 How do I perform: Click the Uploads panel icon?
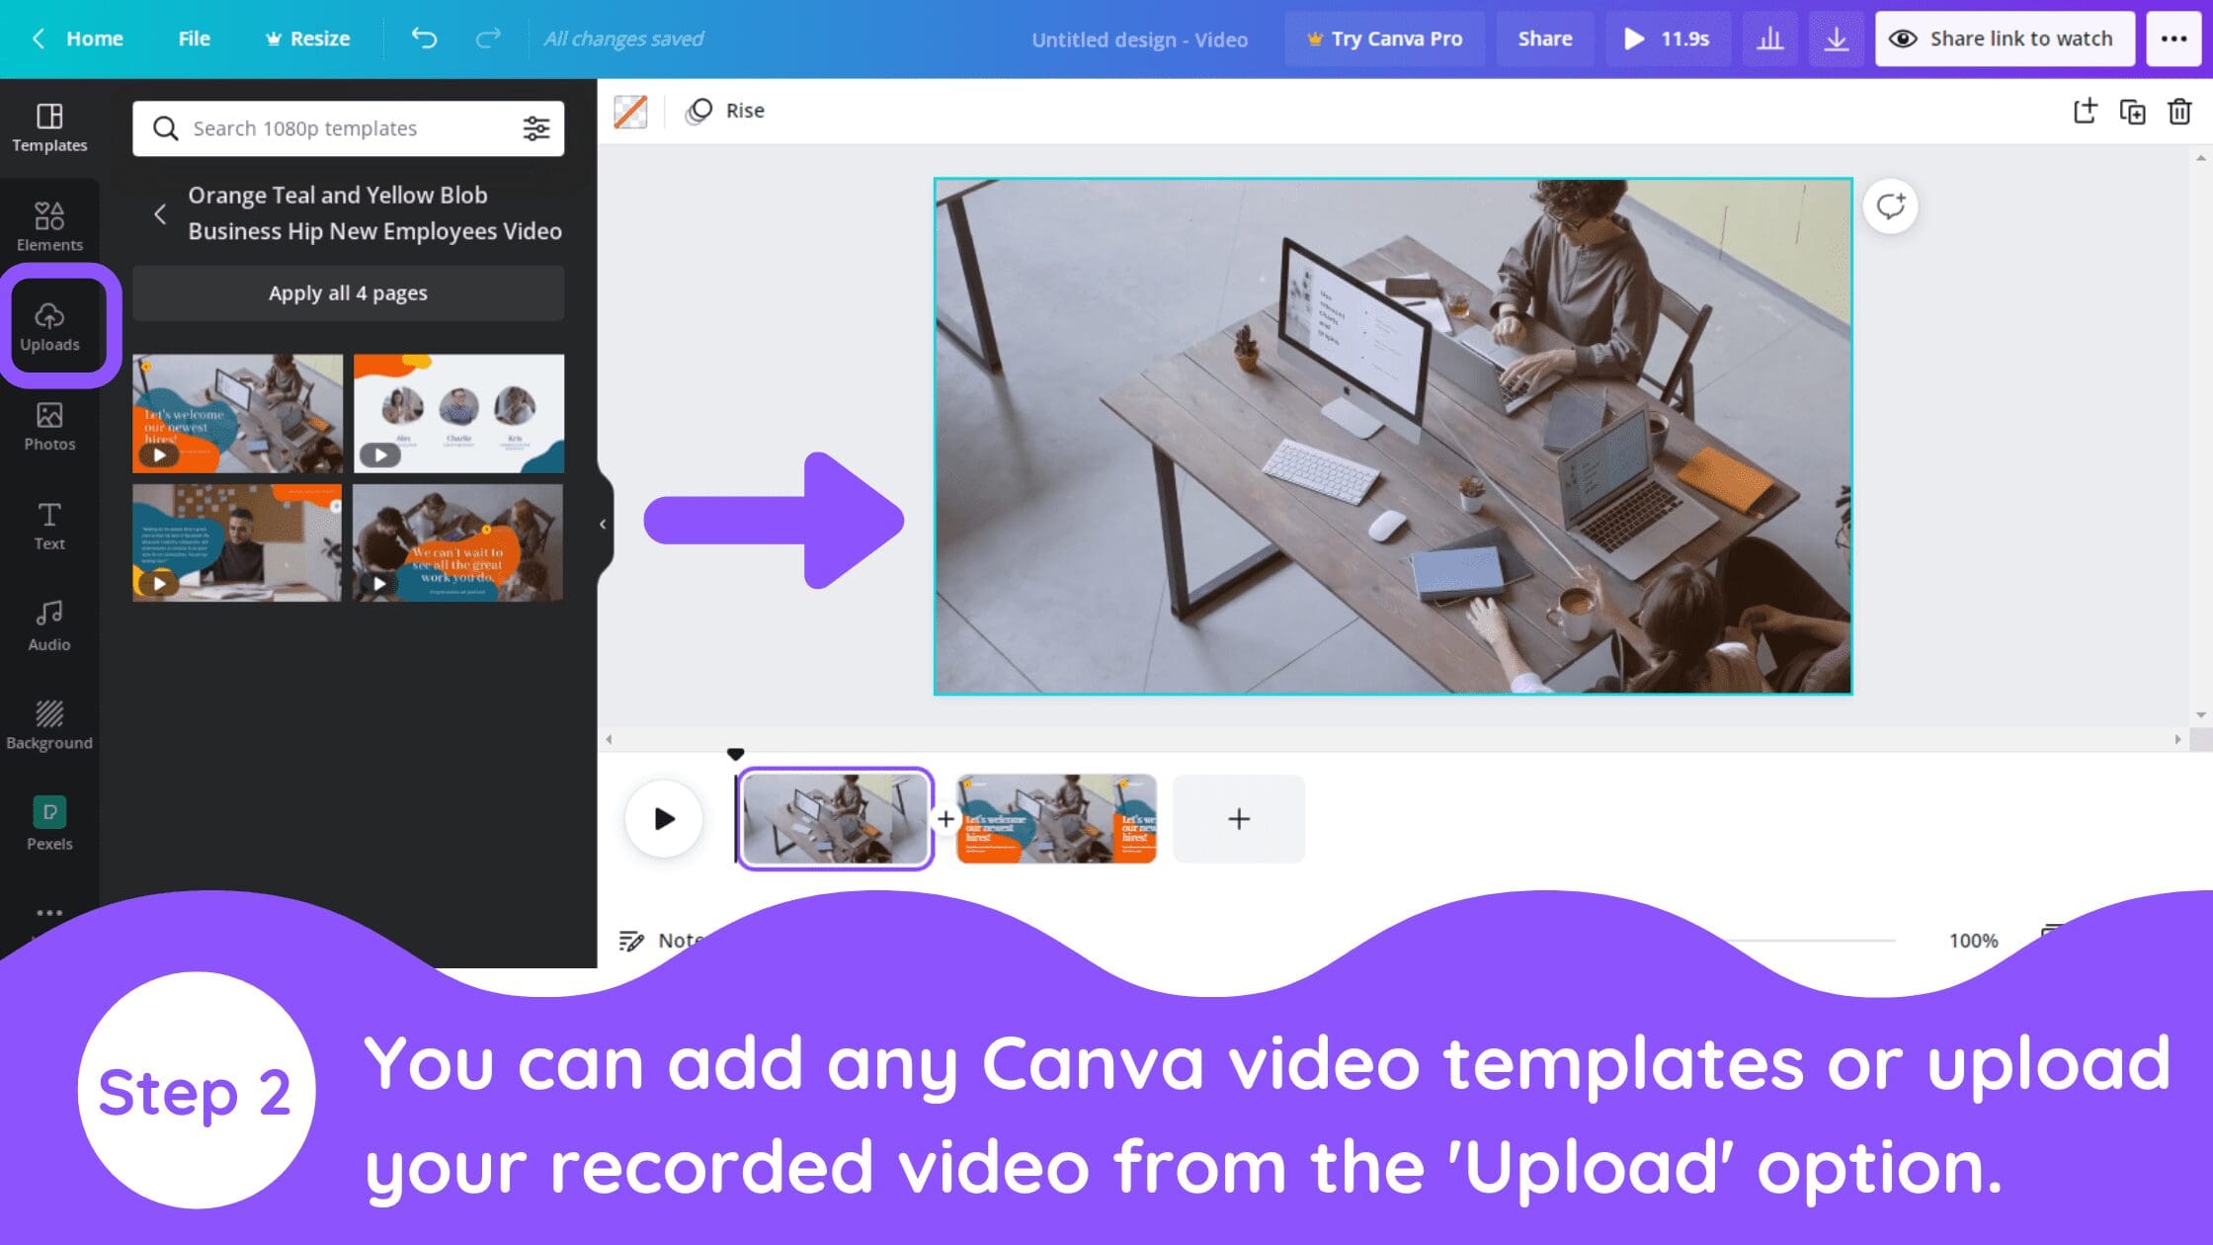50,324
